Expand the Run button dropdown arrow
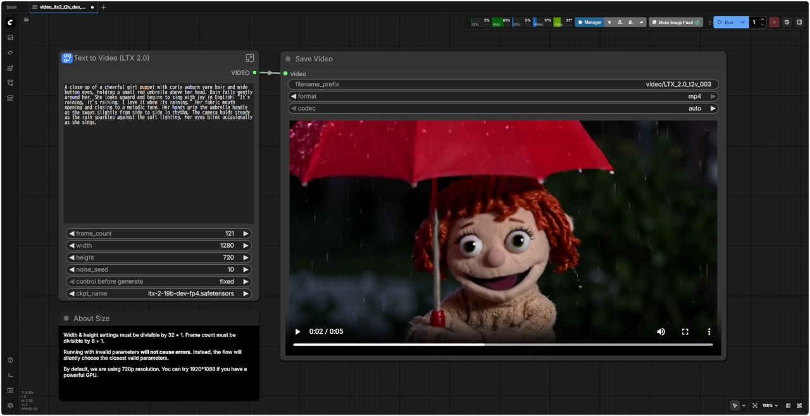This screenshot has height=416, width=810. click(742, 22)
